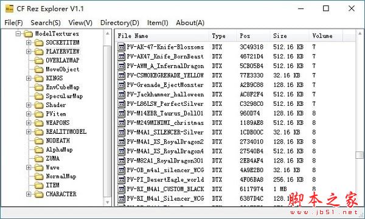Click file icon of PV-OB_m4a1_silencer_WCG
The height and width of the screenshot is (219, 365).
[121, 170]
